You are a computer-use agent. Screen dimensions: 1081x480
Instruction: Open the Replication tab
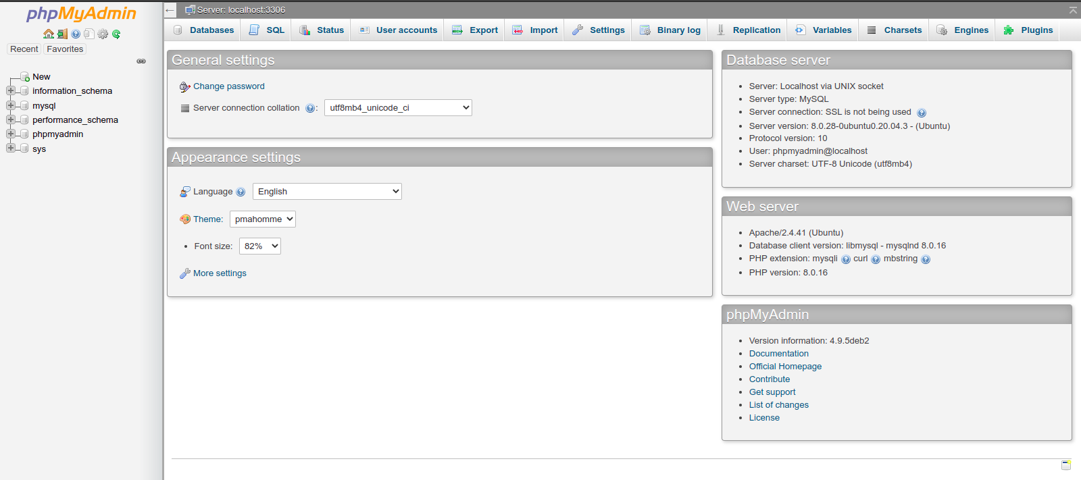click(748, 30)
